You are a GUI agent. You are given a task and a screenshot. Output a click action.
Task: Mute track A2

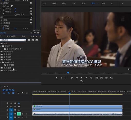pyautogui.click(x=19, y=117)
